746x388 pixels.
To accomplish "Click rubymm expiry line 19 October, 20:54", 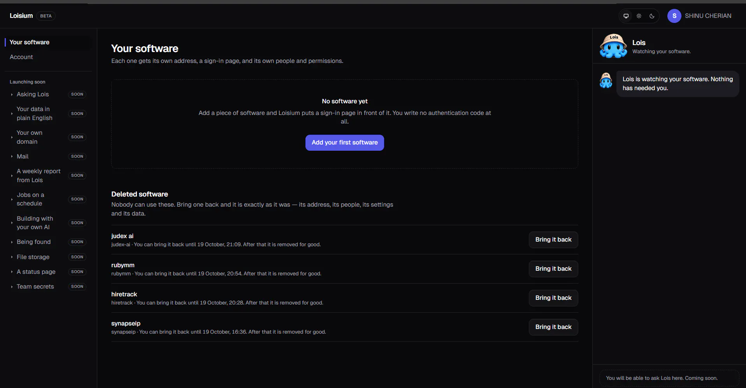I will (216, 274).
